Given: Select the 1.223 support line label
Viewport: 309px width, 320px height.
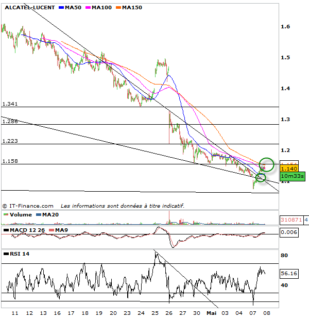Looking at the screenshot, I should click(10, 141).
